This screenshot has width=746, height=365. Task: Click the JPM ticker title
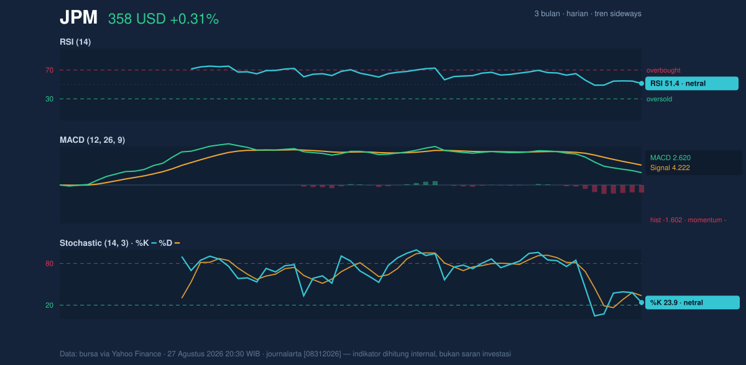(78, 18)
